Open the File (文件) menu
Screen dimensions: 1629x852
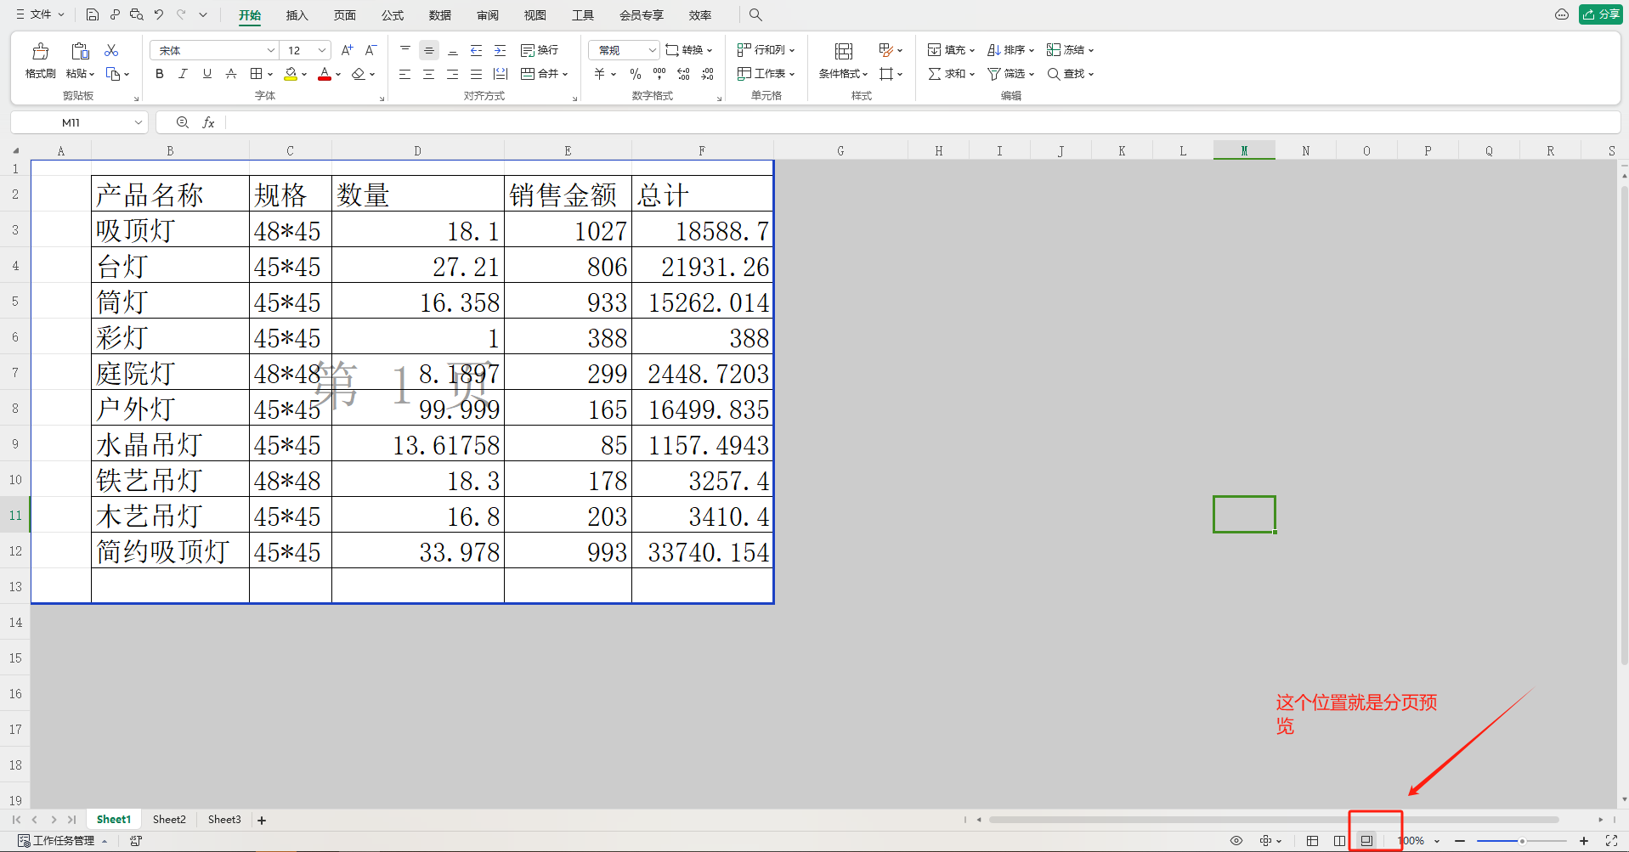click(x=40, y=14)
